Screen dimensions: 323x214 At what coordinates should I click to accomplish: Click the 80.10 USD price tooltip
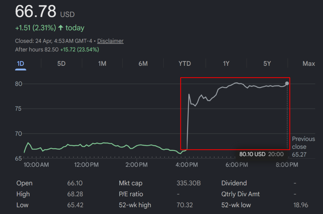click(x=252, y=154)
